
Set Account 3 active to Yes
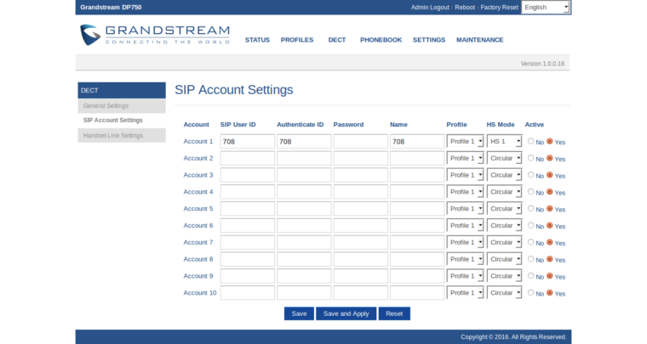click(549, 175)
